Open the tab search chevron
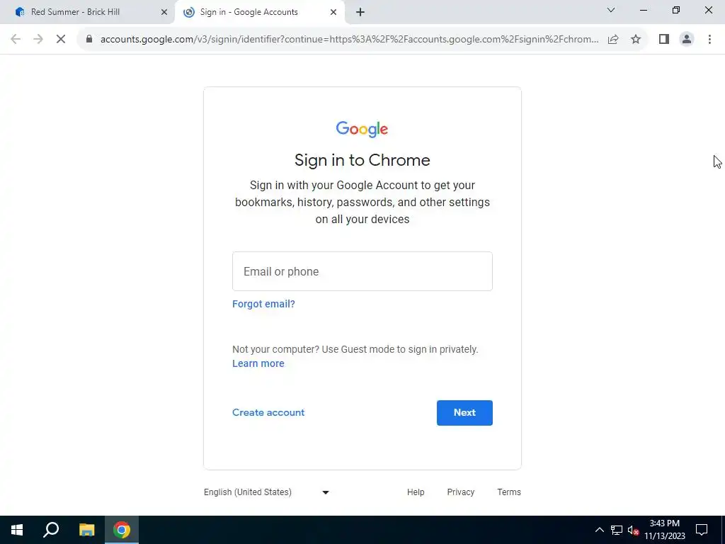Viewport: 725px width, 544px height. tap(611, 10)
